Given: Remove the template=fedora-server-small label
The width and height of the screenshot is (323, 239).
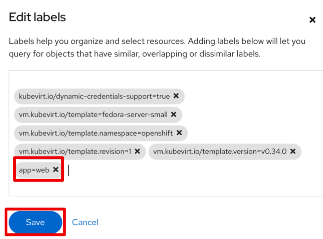Looking at the screenshot, I should [x=174, y=114].
